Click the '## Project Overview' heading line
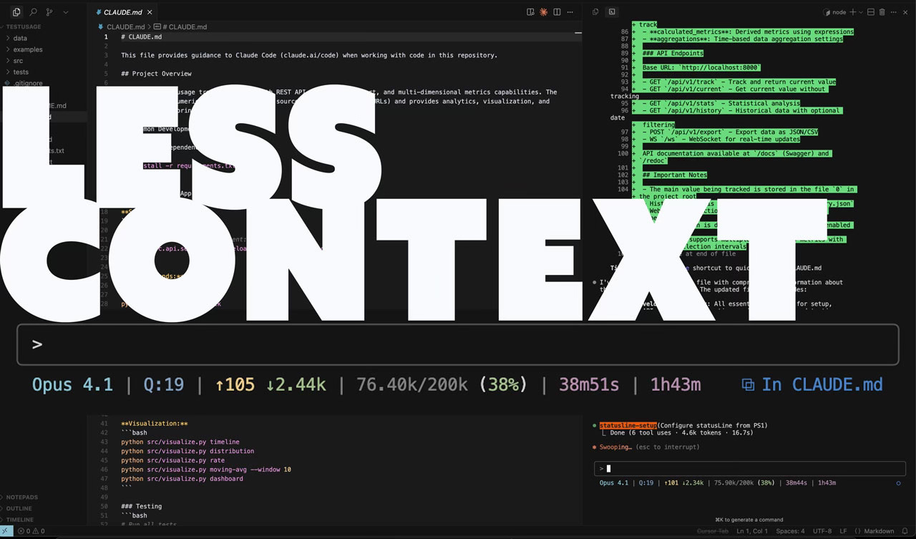 (x=156, y=74)
